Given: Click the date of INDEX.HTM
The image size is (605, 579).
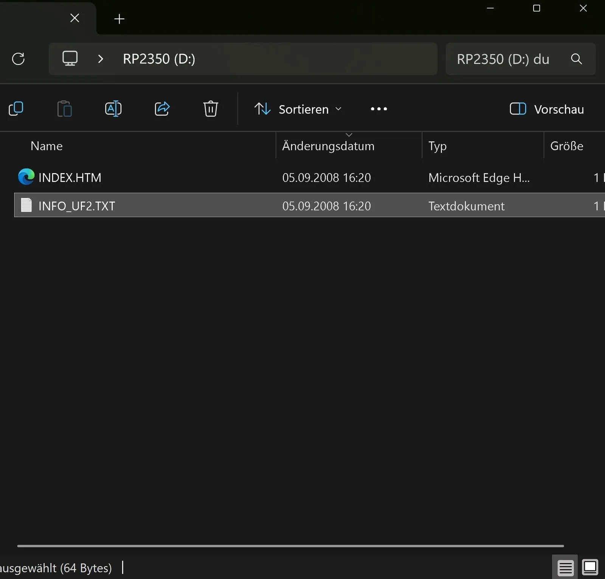Looking at the screenshot, I should (326, 178).
